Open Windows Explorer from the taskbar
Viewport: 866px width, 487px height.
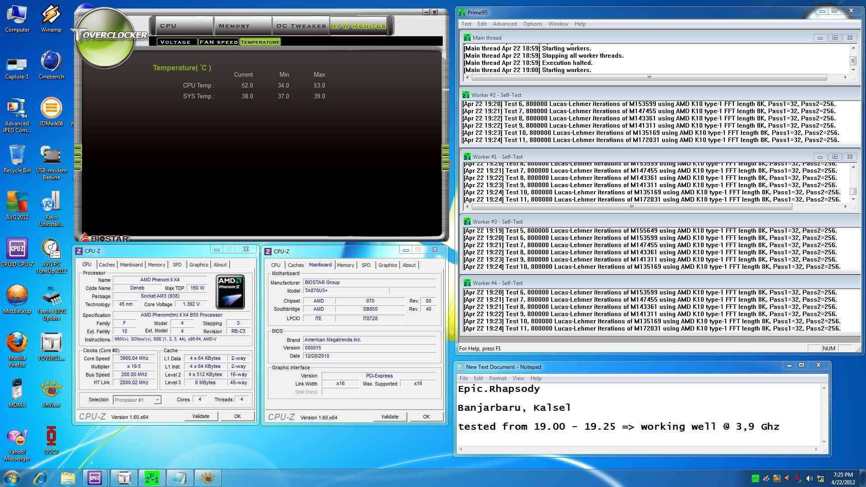[68, 478]
